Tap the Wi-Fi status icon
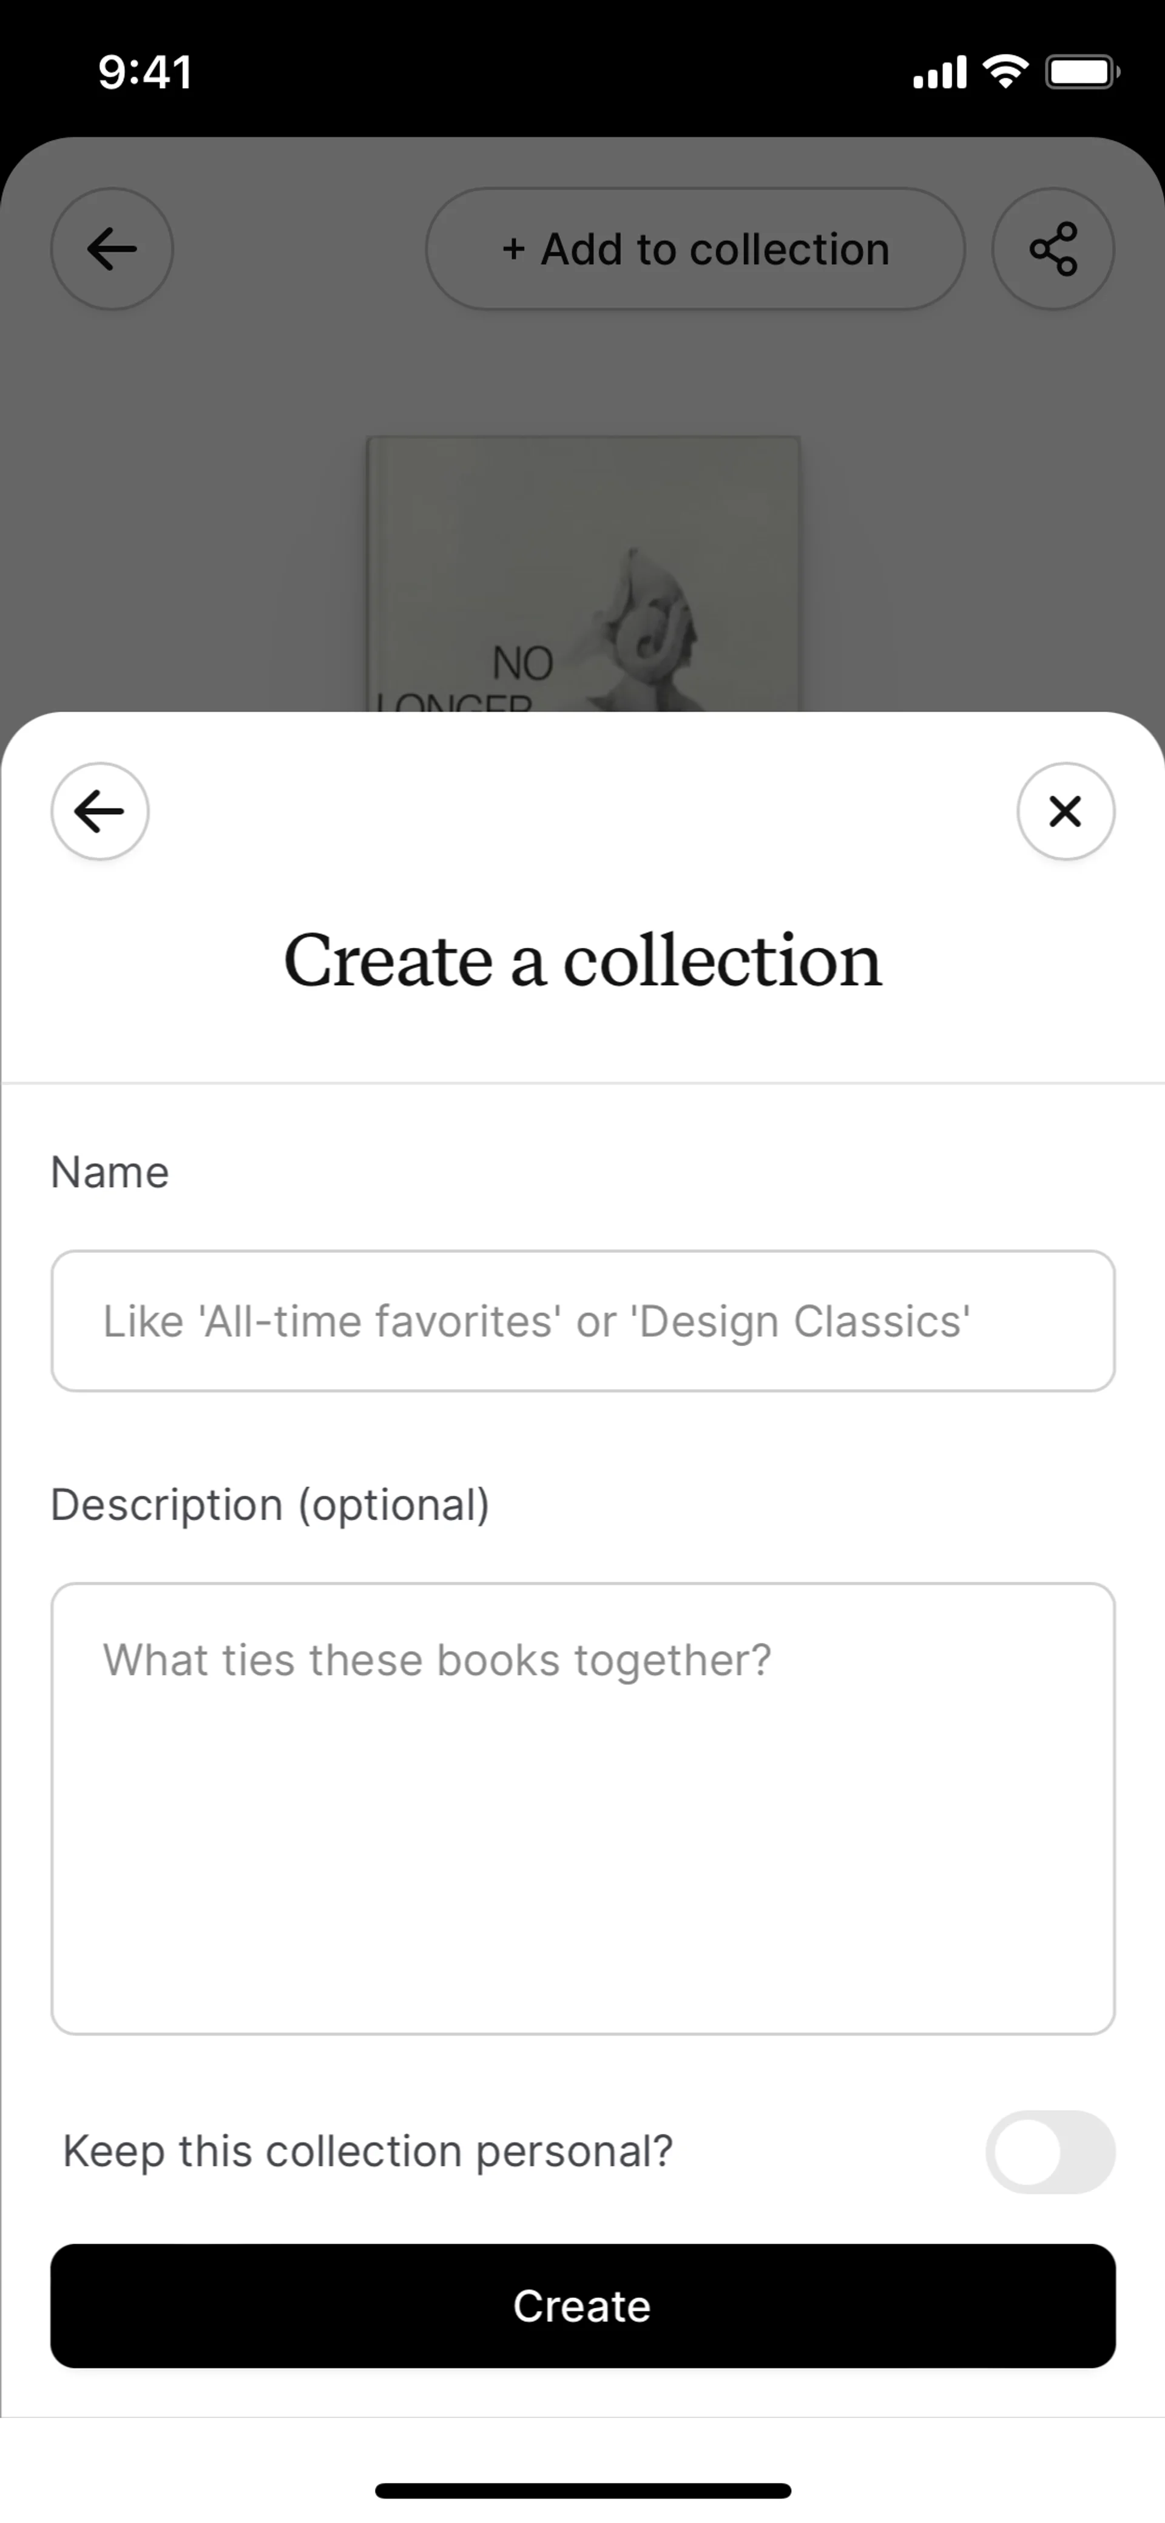 (x=1004, y=72)
